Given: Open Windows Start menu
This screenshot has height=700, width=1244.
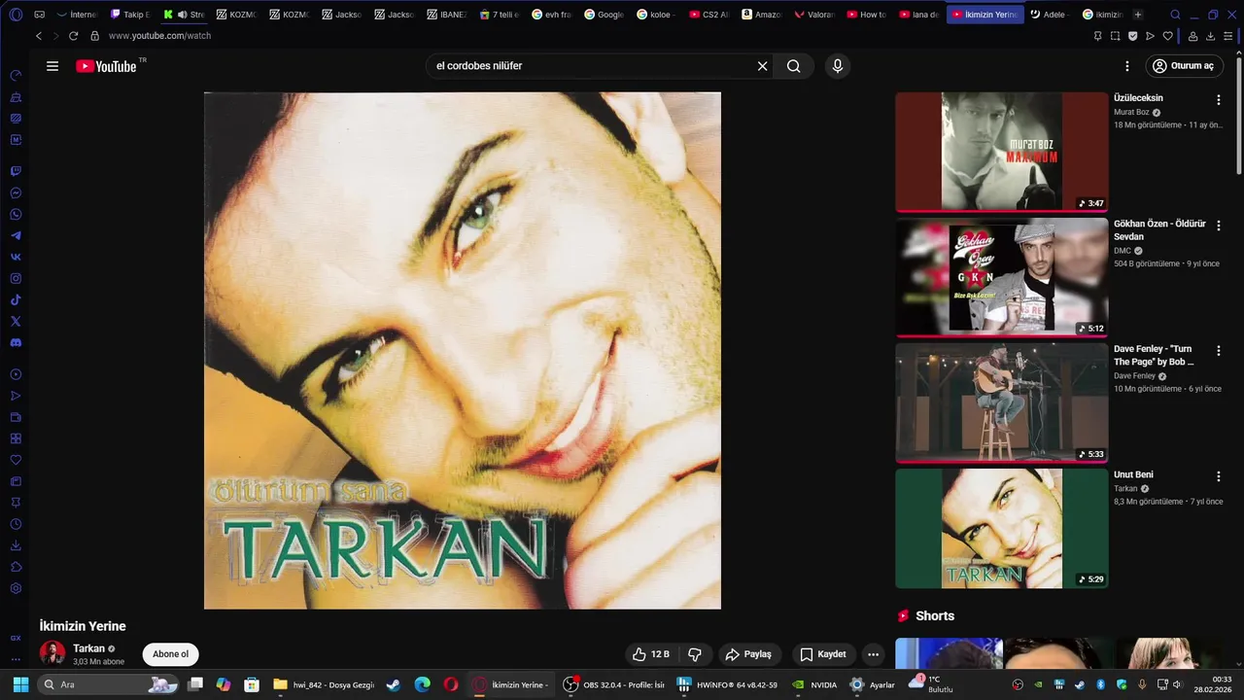Looking at the screenshot, I should tap(20, 684).
